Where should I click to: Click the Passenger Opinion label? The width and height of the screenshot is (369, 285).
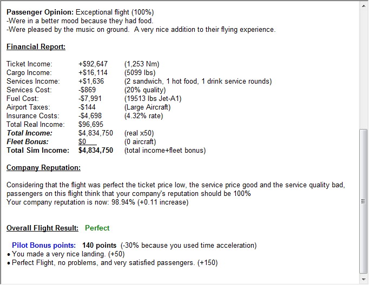[40, 12]
